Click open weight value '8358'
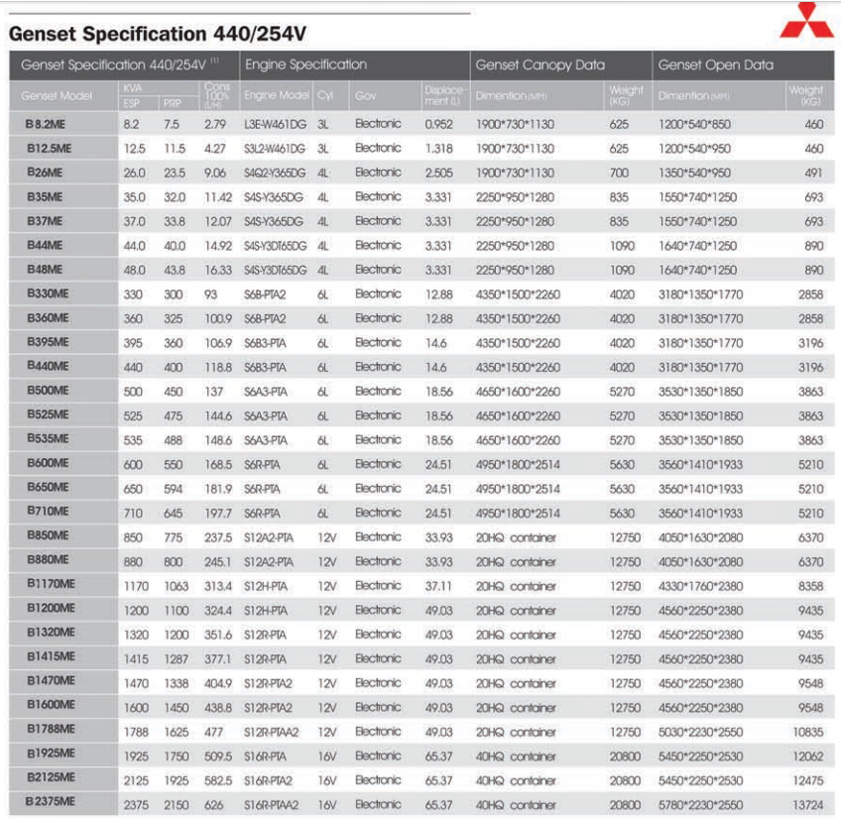 click(810, 587)
